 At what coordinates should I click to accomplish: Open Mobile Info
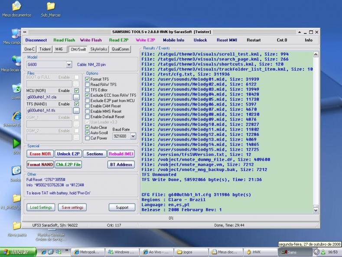174,40
